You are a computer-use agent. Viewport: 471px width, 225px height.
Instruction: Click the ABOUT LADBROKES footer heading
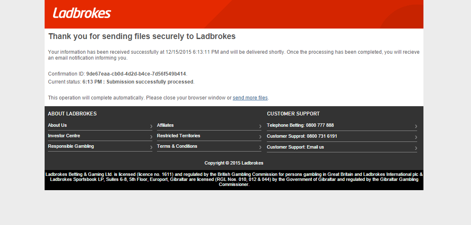click(72, 114)
